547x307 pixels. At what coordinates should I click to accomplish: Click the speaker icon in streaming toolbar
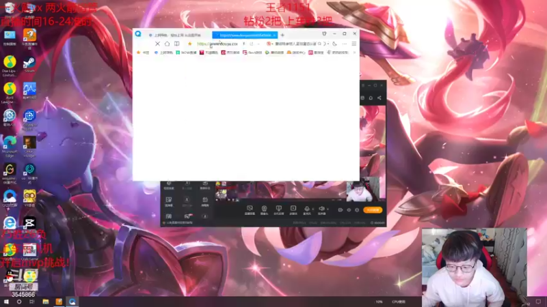click(x=321, y=209)
